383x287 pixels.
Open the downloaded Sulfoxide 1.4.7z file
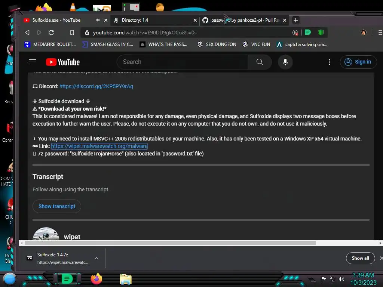(x=58, y=258)
